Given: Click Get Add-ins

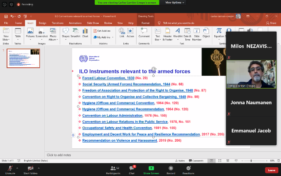Looking at the screenshot, I should [x=102, y=31].
